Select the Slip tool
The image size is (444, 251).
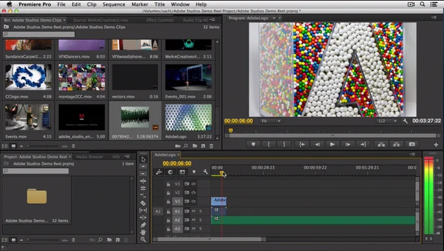[x=143, y=210]
